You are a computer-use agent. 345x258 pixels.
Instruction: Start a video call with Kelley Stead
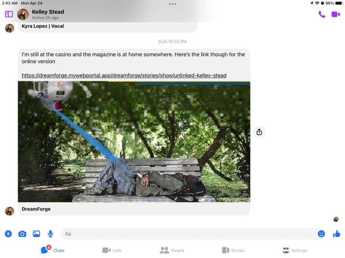tap(335, 14)
